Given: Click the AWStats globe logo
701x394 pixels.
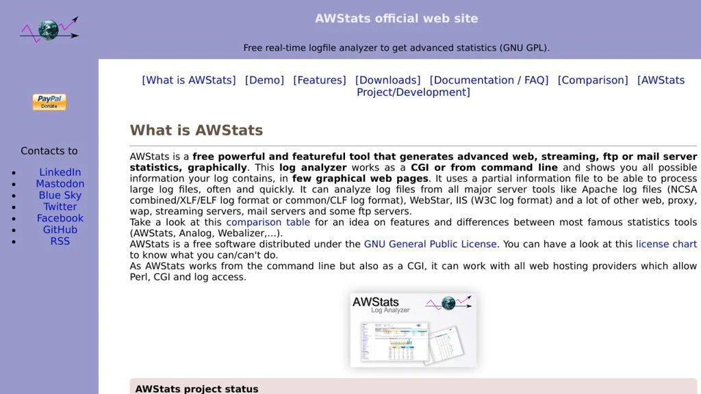Looking at the screenshot, I should (49, 30).
